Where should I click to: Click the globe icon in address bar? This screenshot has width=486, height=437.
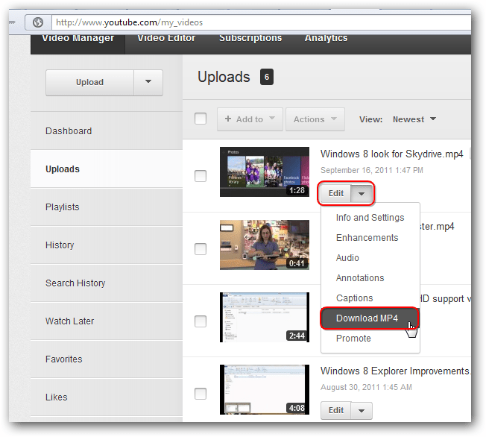click(x=38, y=22)
